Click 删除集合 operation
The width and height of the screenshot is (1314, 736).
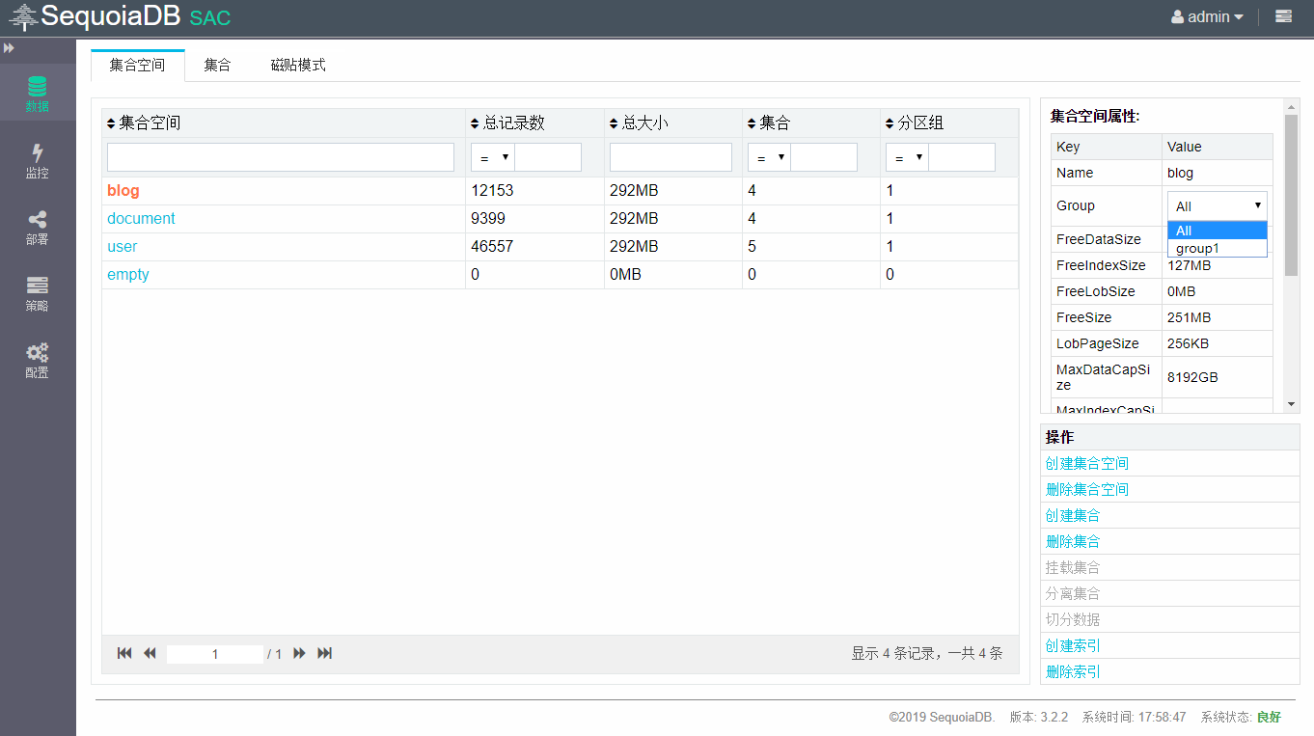tap(1073, 541)
